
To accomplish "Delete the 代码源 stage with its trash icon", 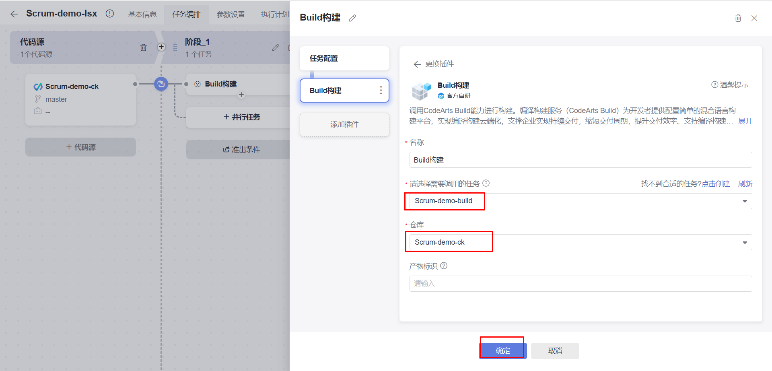I will [x=143, y=47].
